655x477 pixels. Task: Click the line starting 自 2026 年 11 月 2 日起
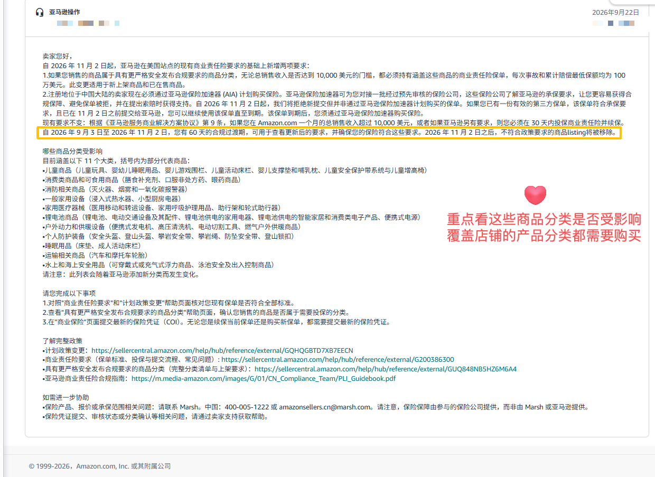point(176,66)
